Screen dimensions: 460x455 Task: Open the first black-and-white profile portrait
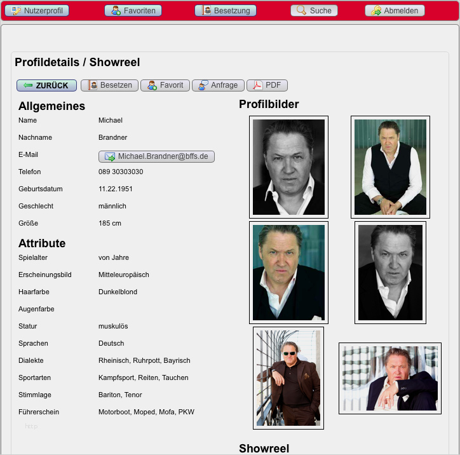pyautogui.click(x=288, y=167)
